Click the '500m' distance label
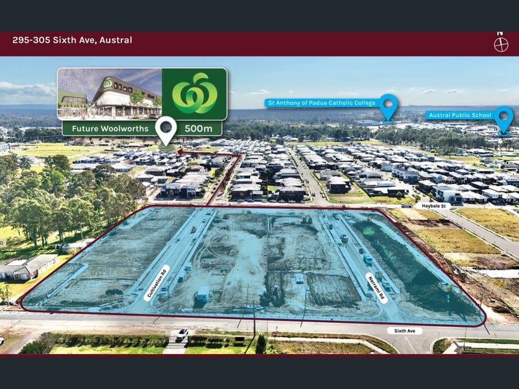The height and width of the screenshot is (389, 519). click(199, 128)
